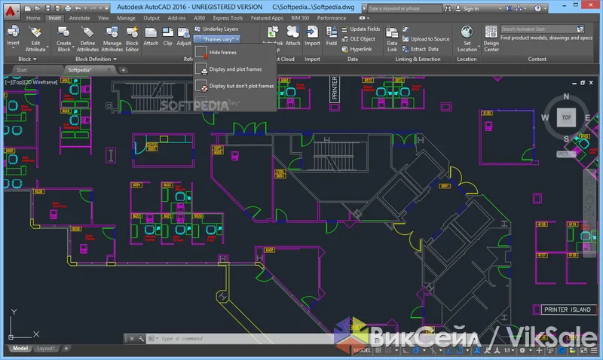The height and width of the screenshot is (360, 603).
Task: Click the Open file icon in quick access toolbar
Action: coord(38,8)
